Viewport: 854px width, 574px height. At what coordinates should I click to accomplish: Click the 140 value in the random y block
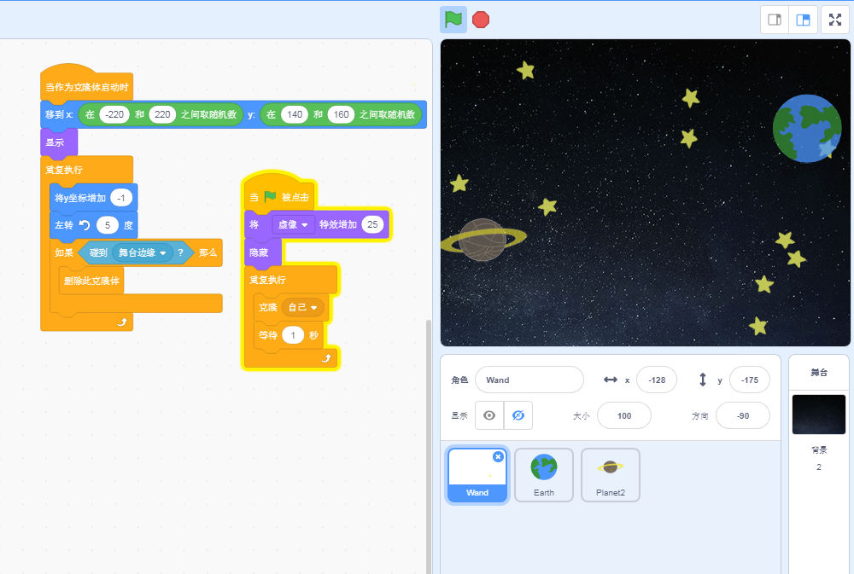(x=295, y=114)
